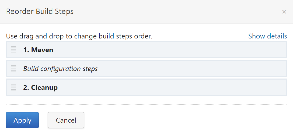Click the gap between Maven and configuration rows

click(x=146, y=59)
